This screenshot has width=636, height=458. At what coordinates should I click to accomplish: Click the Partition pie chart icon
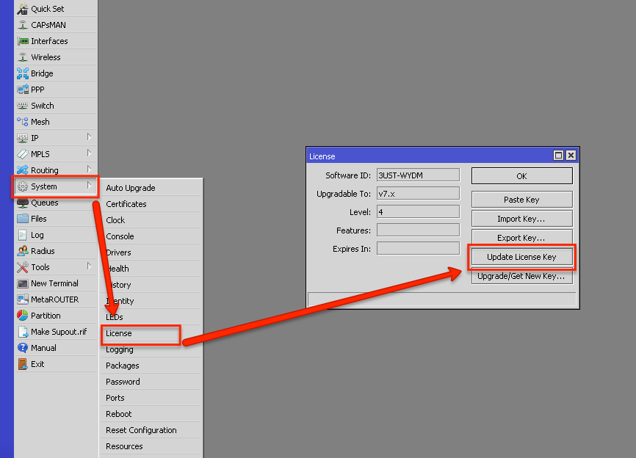23,316
